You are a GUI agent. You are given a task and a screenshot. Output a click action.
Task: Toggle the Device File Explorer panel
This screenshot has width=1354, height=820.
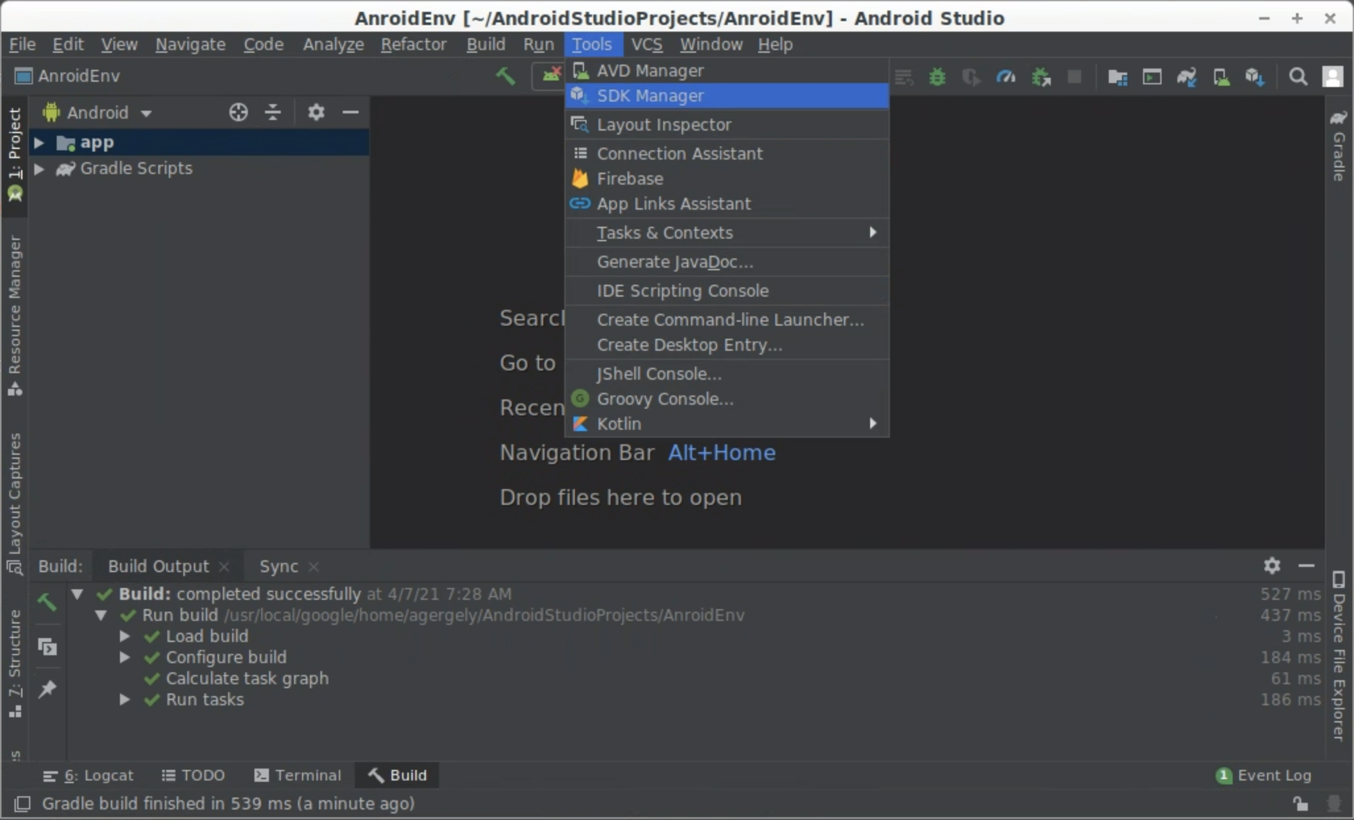pyautogui.click(x=1339, y=656)
